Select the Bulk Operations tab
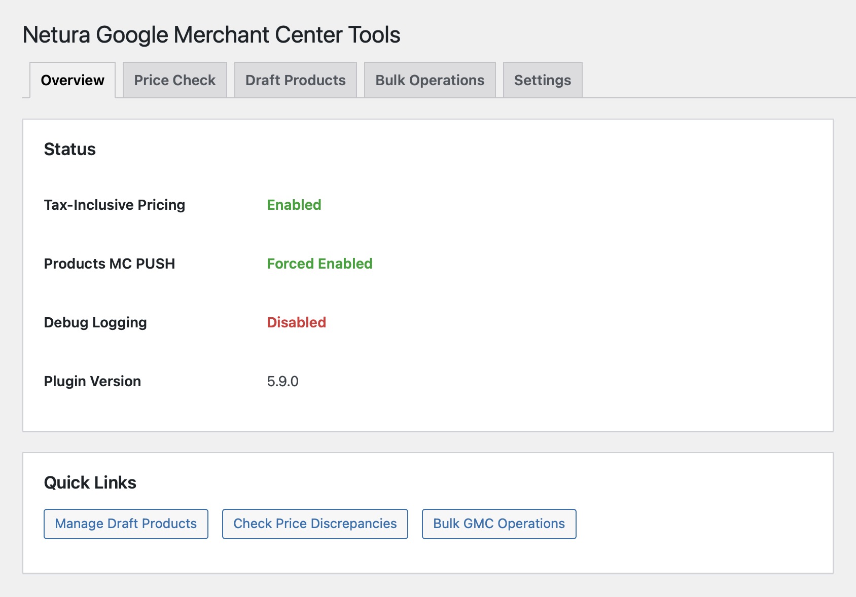Image resolution: width=856 pixels, height=597 pixels. coord(429,80)
